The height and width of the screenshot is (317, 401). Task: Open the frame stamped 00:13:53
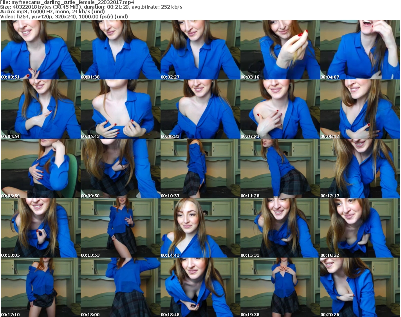pyautogui.click(x=121, y=228)
